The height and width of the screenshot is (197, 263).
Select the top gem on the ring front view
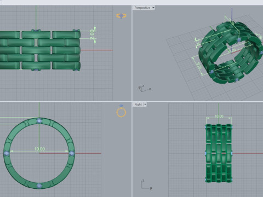[x=39, y=121]
